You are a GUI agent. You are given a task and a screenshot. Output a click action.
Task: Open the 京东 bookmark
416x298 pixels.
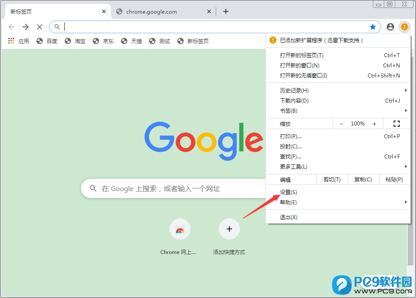tap(103, 41)
